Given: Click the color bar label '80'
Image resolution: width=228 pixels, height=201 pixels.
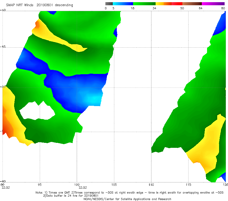Looking at the screenshot, I should pos(223,8).
